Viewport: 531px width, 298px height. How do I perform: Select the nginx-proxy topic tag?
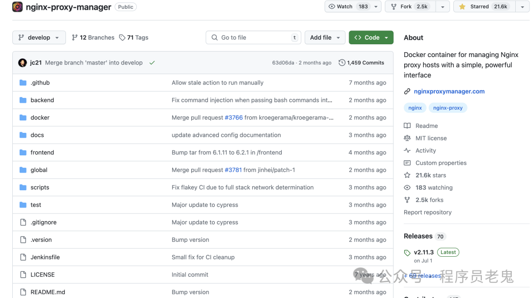(x=448, y=108)
